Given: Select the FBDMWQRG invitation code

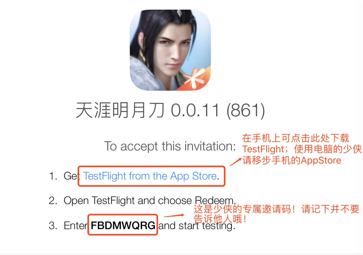Looking at the screenshot, I should pyautogui.click(x=123, y=225).
